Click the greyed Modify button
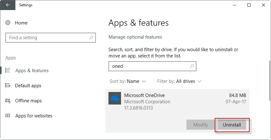This screenshot has width=271, height=140. 201,125
